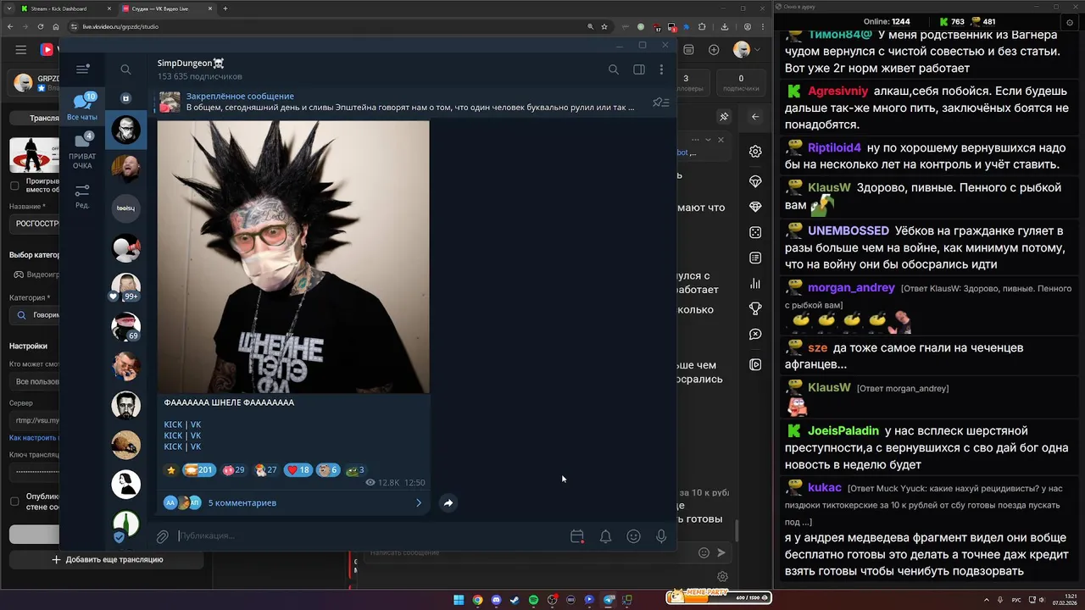The height and width of the screenshot is (610, 1085).
Task: Open the Говорим category search field
Action: [35, 315]
